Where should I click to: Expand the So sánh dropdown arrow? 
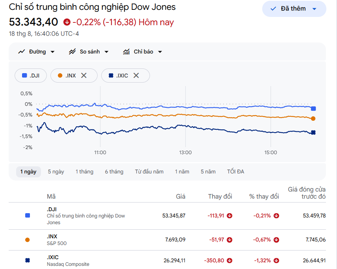[106, 52]
